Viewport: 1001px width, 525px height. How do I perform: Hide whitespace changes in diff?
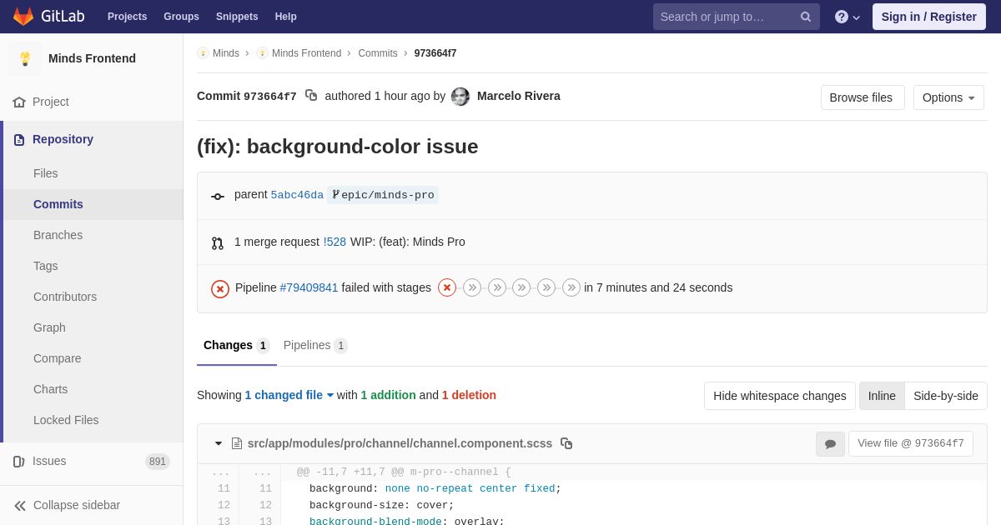pos(779,396)
